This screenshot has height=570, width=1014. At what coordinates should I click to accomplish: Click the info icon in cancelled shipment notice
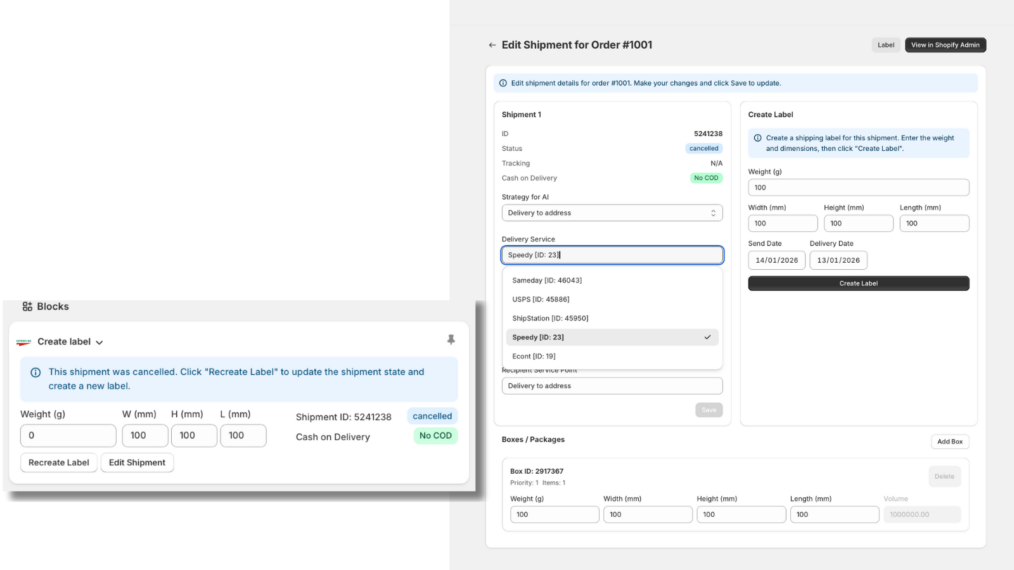click(x=35, y=372)
